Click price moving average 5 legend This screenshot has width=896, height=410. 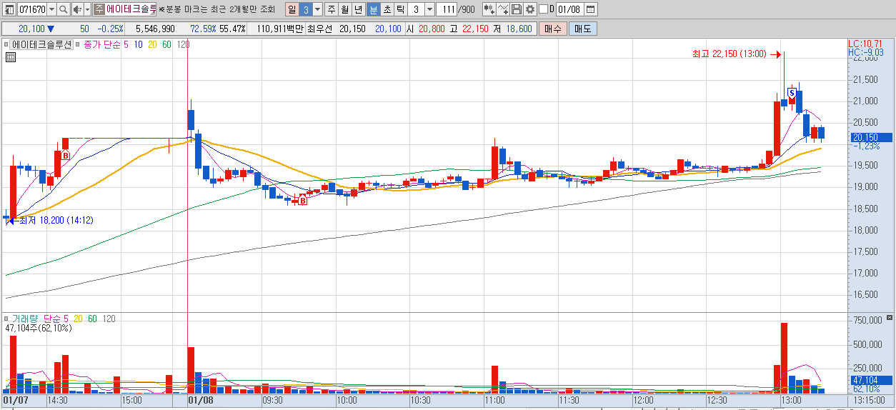point(126,44)
